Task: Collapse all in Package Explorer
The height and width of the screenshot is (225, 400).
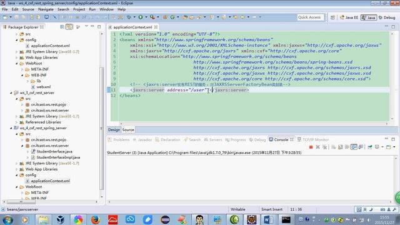Action: tap(62, 27)
